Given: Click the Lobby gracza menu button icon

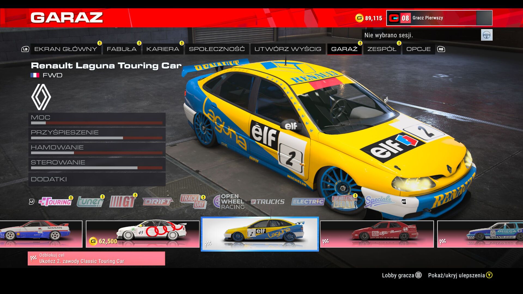Looking at the screenshot, I should click(x=418, y=275).
